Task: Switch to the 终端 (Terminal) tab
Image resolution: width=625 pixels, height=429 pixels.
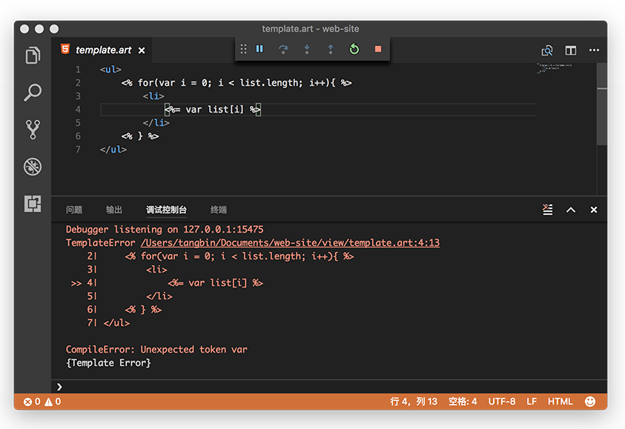Action: coord(219,210)
